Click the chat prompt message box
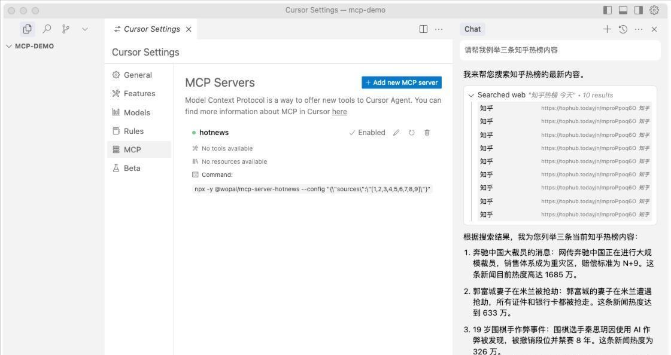 (560, 50)
